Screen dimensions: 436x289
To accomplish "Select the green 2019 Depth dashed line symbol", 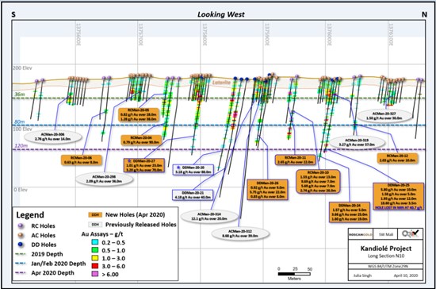I will [21, 254].
